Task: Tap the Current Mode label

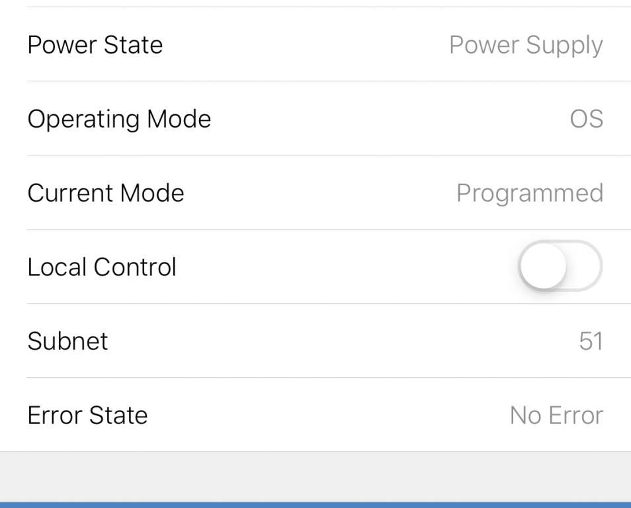Action: click(106, 193)
